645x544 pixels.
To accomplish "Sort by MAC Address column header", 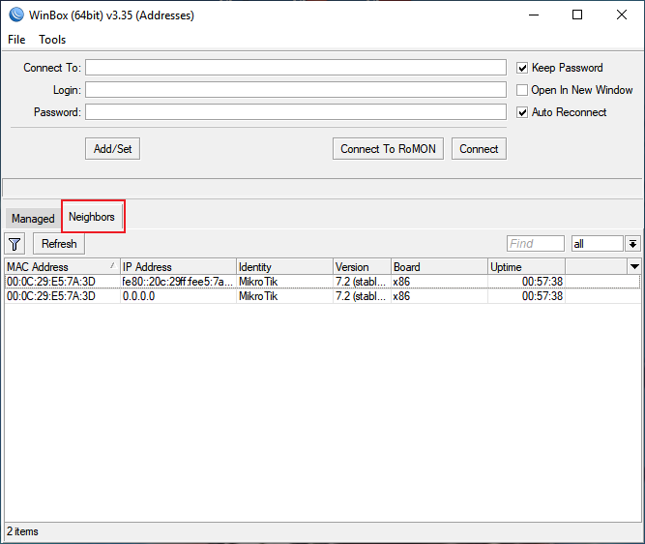I will tap(62, 267).
